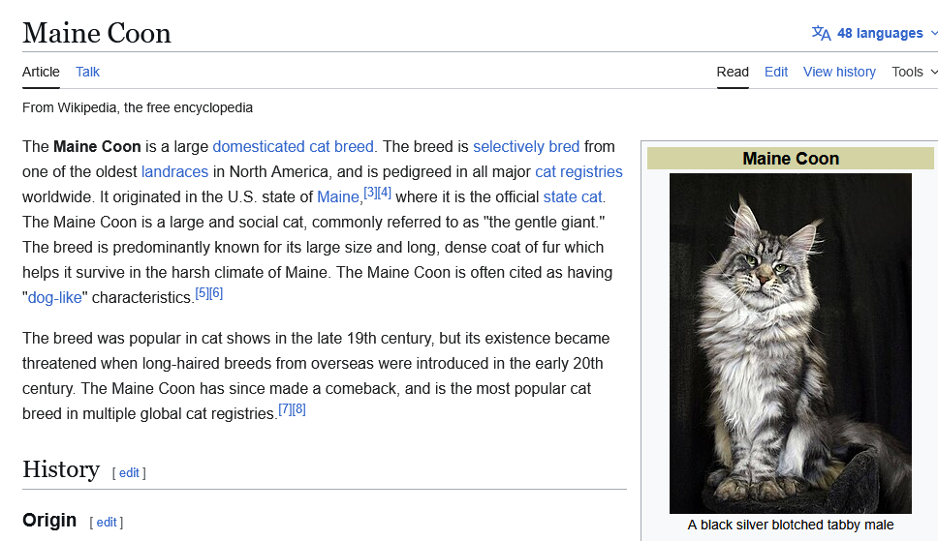Switch to the Article tab
This screenshot has width=938, height=541.
point(41,72)
